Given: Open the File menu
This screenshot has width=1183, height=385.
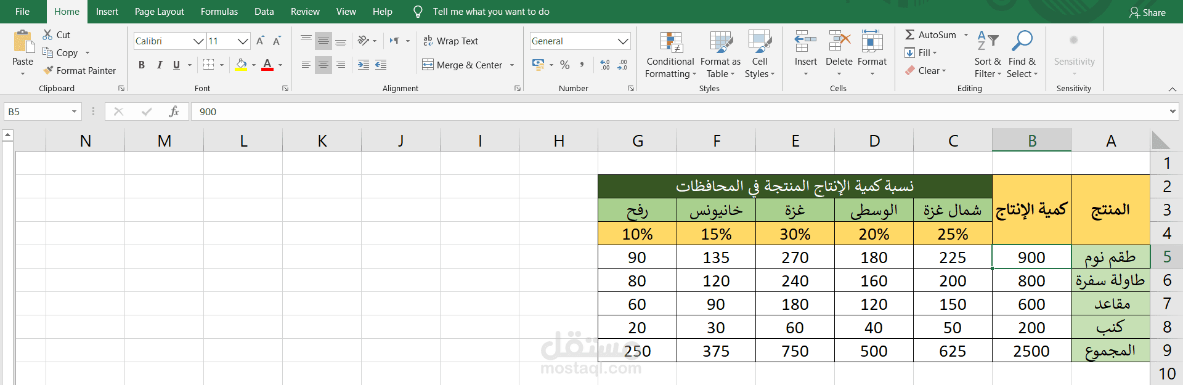Looking at the screenshot, I should 22,12.
